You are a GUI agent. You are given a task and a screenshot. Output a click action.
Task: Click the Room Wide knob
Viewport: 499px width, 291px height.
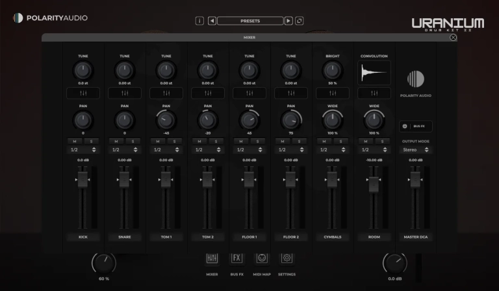[374, 120]
